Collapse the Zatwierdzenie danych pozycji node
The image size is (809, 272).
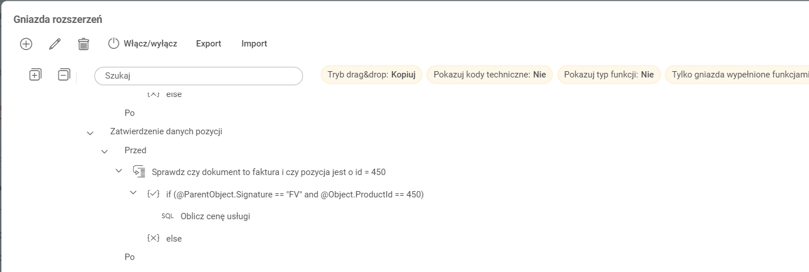click(90, 133)
